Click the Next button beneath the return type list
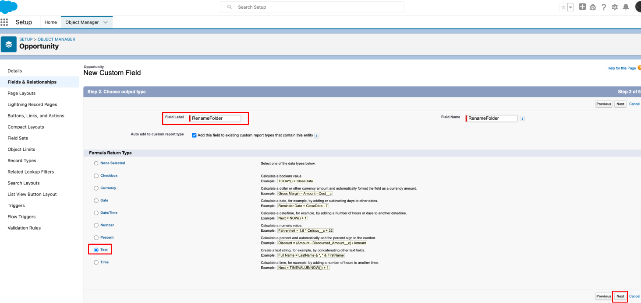Viewport: 641px width, 303px height. click(x=620, y=296)
